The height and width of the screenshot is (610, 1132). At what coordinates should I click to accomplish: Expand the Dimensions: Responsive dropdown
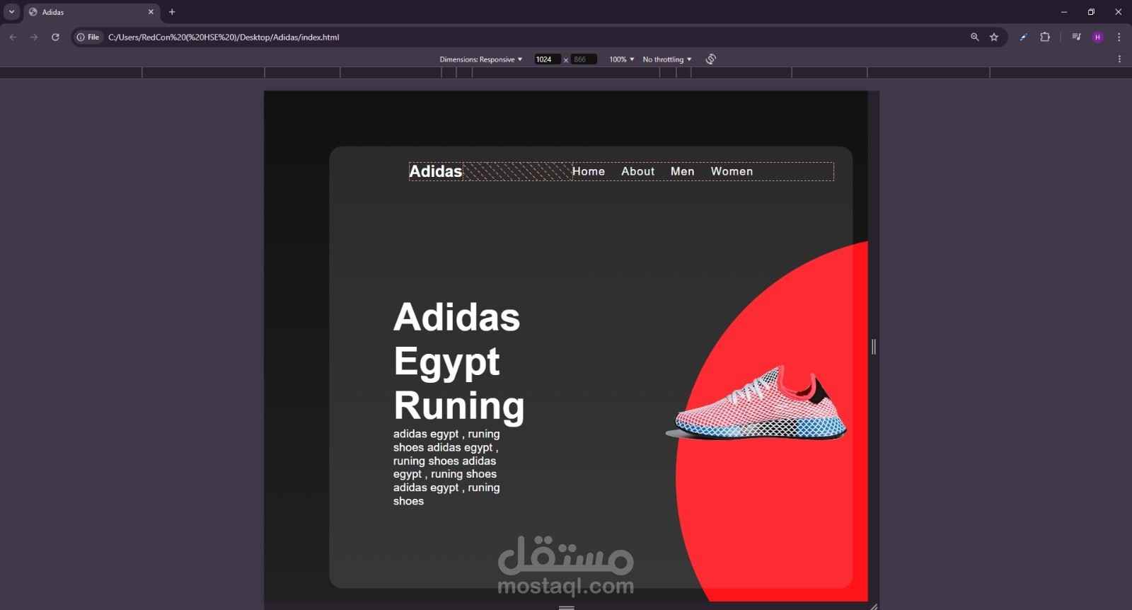coord(480,59)
